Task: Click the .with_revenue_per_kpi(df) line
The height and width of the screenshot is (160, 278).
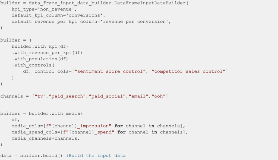Action: click(47, 52)
